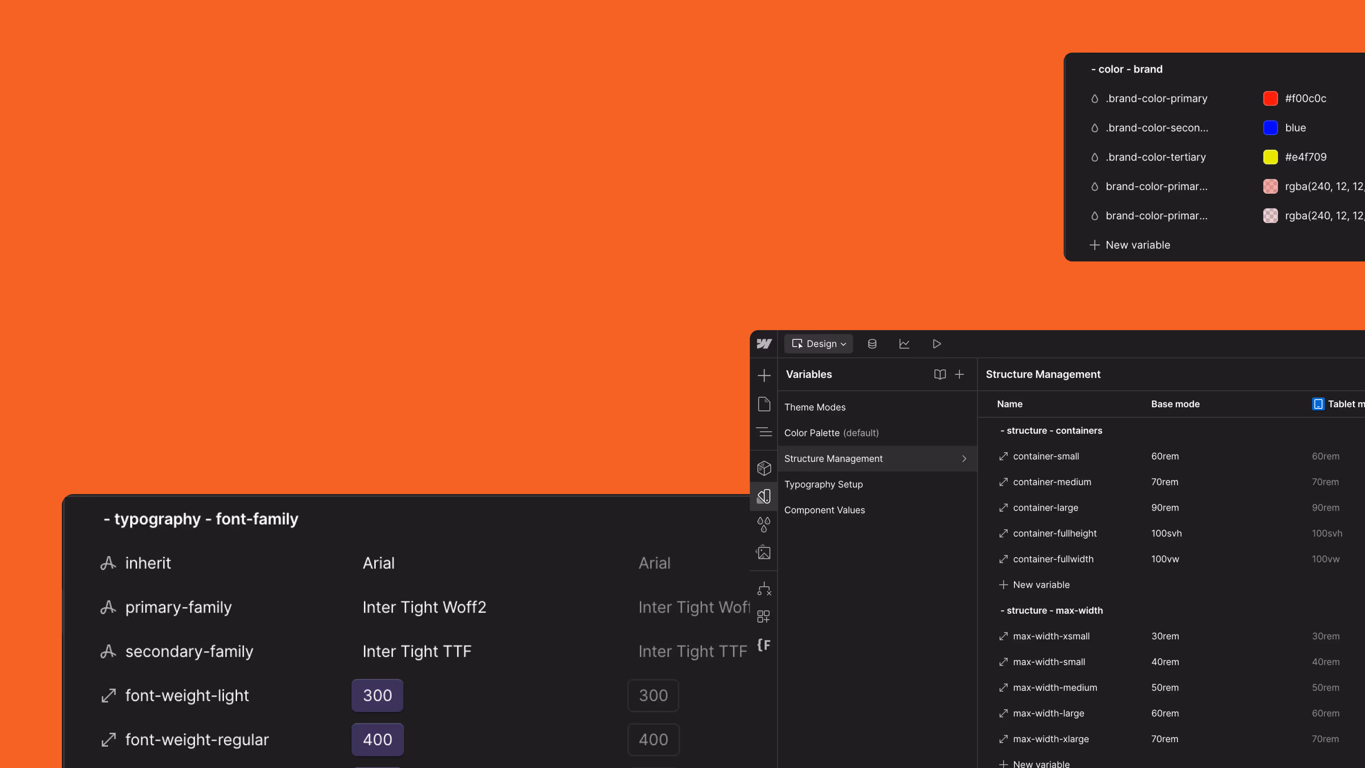The image size is (1365, 768).
Task: Open the Pages panel icon
Action: click(x=764, y=404)
